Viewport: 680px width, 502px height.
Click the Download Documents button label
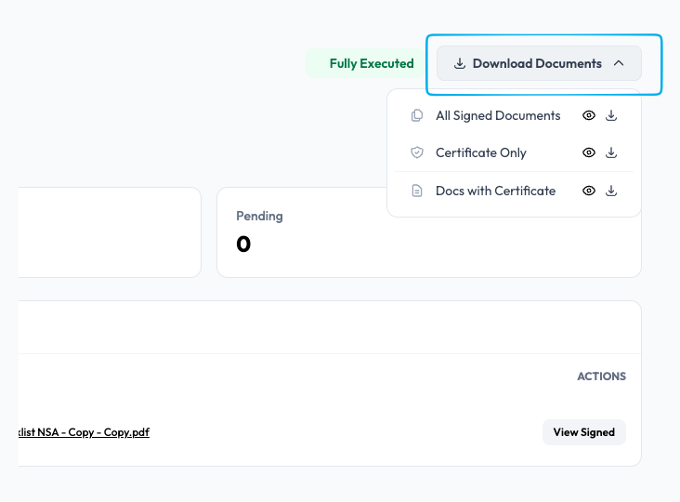tap(537, 63)
